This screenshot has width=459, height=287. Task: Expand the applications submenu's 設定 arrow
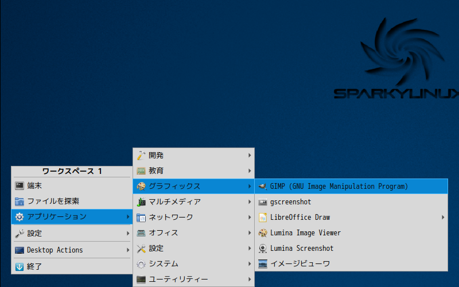pyautogui.click(x=250, y=249)
